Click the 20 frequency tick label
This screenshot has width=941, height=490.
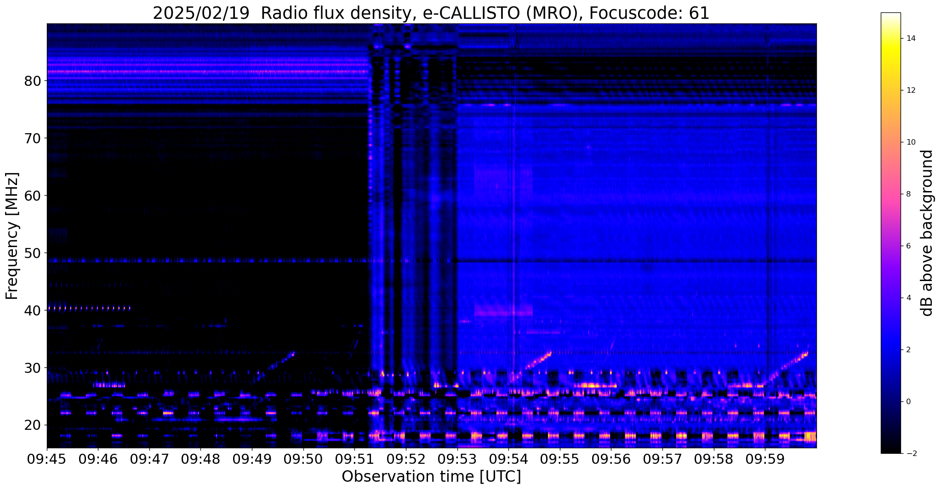[33, 425]
